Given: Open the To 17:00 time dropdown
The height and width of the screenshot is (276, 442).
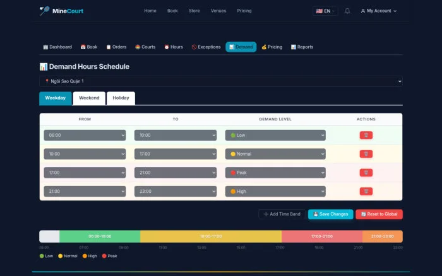Looking at the screenshot, I should coord(176,154).
